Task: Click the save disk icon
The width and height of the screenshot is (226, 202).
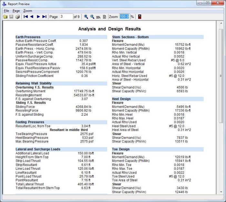Action: pyautogui.click(x=11, y=17)
